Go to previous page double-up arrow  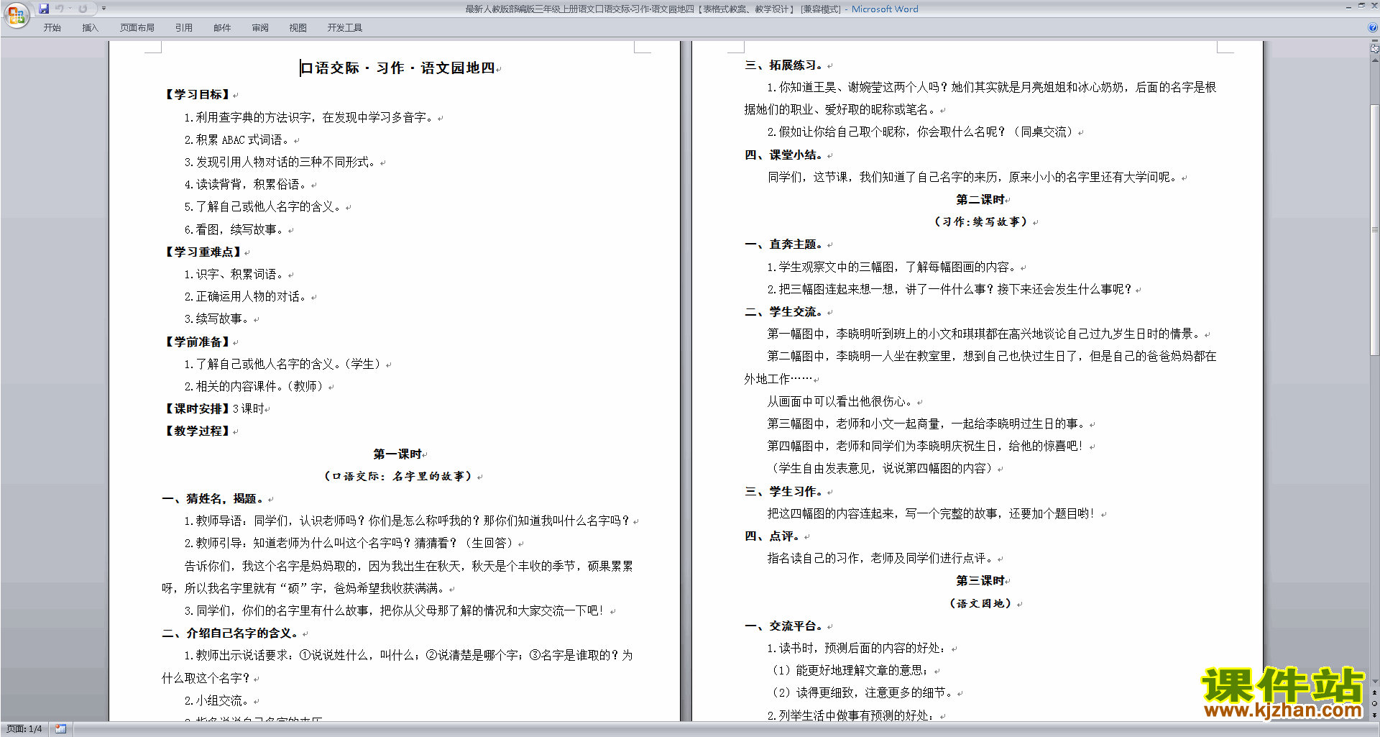click(1375, 693)
